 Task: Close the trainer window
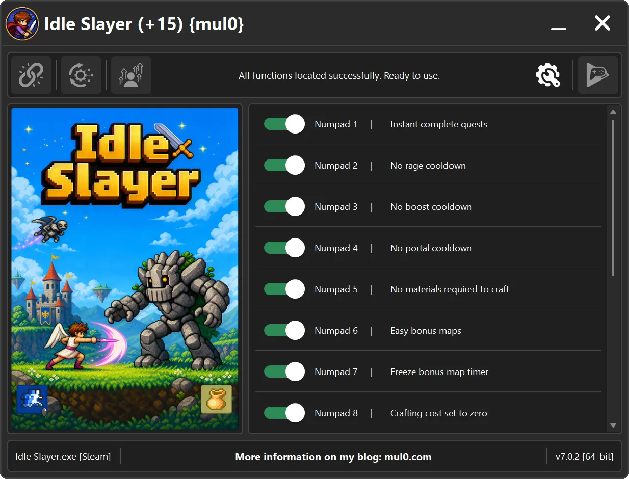602,23
